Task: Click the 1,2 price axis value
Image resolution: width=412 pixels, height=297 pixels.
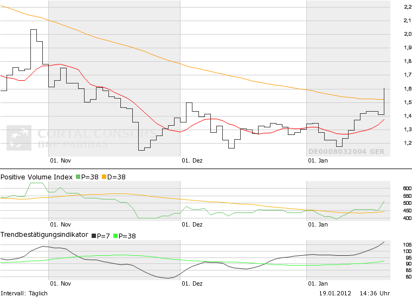Action: click(x=408, y=143)
